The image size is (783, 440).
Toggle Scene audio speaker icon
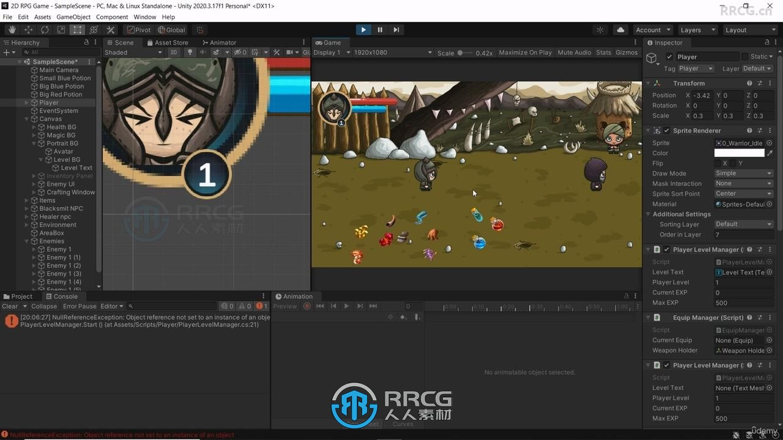point(203,53)
